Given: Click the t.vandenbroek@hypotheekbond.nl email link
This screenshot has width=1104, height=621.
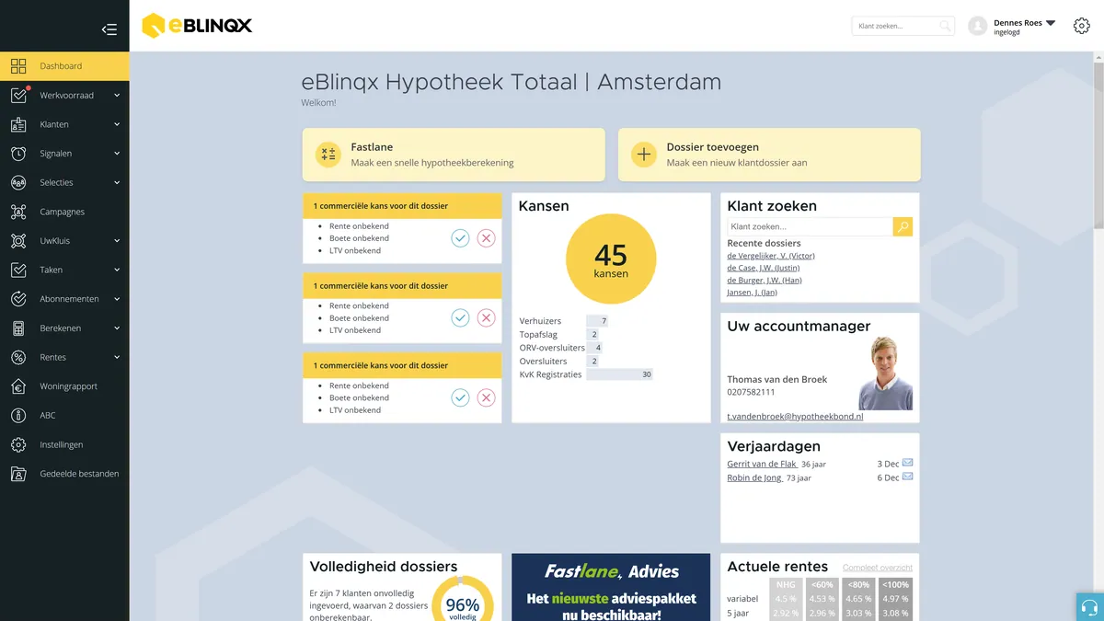Looking at the screenshot, I should [795, 417].
